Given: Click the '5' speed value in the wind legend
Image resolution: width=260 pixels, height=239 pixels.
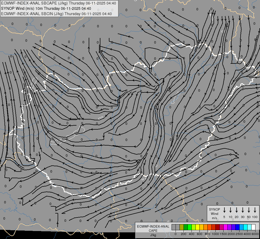Looking at the screenshot, I should pos(224,217).
